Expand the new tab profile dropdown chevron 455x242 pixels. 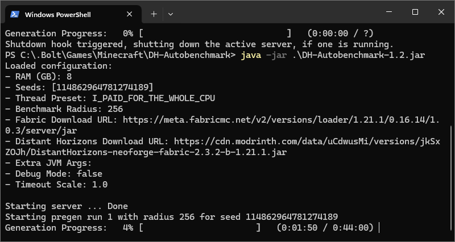(171, 14)
